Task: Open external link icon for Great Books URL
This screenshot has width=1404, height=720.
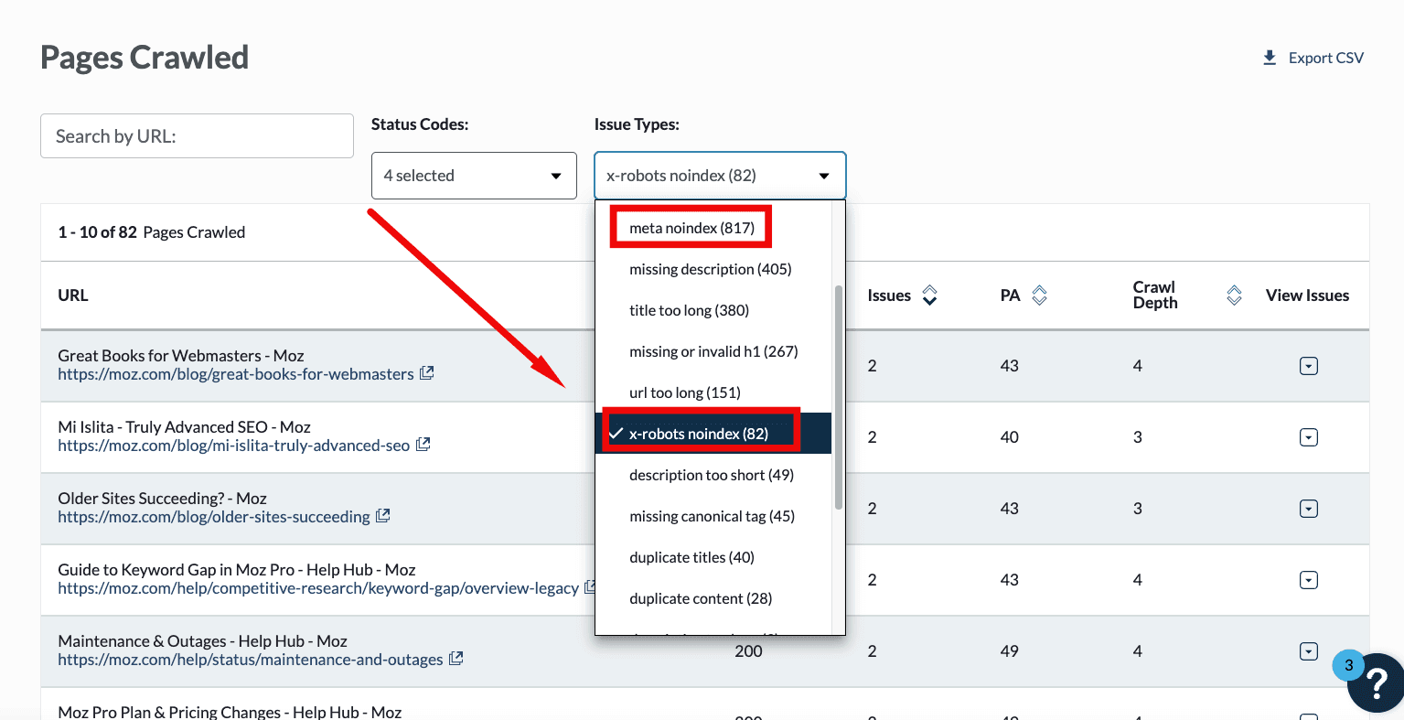Action: [x=426, y=373]
